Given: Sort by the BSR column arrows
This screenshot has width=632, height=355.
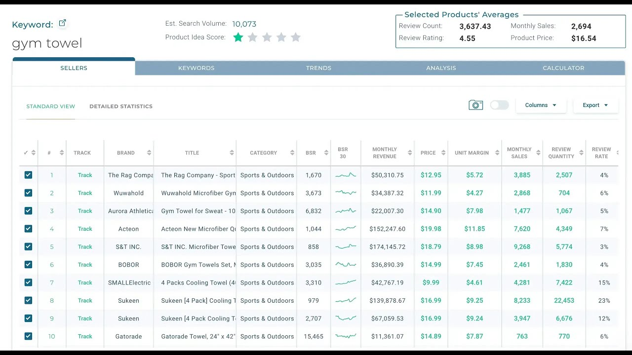Looking at the screenshot, I should pos(326,153).
